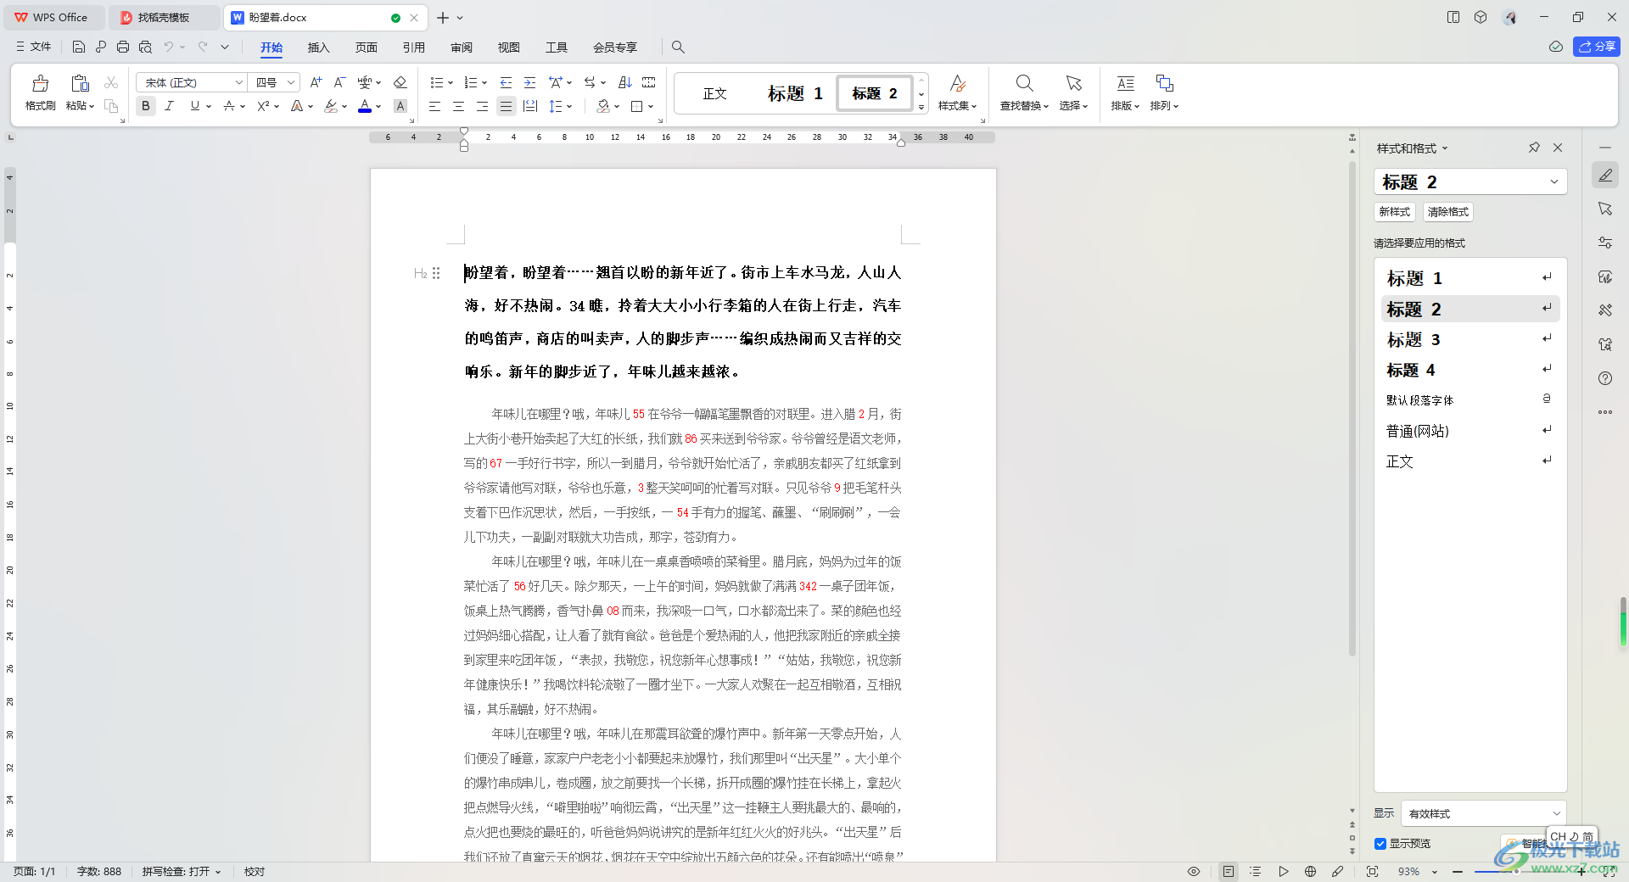Viewport: 1629px width, 882px height.
Task: Toggle the Show Preview checkbox
Action: tap(1380, 844)
